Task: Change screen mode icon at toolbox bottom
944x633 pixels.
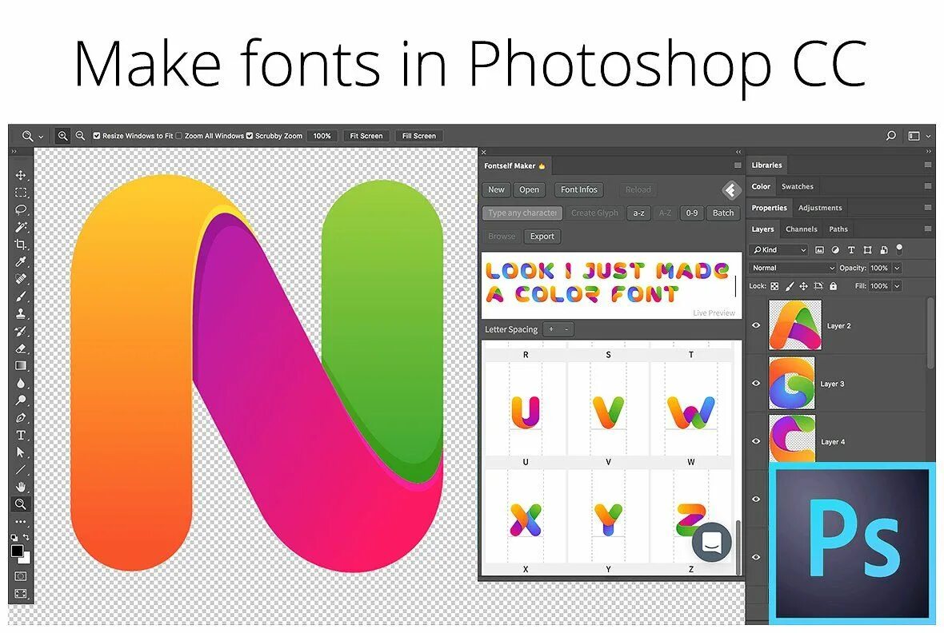Action: pos(21,593)
